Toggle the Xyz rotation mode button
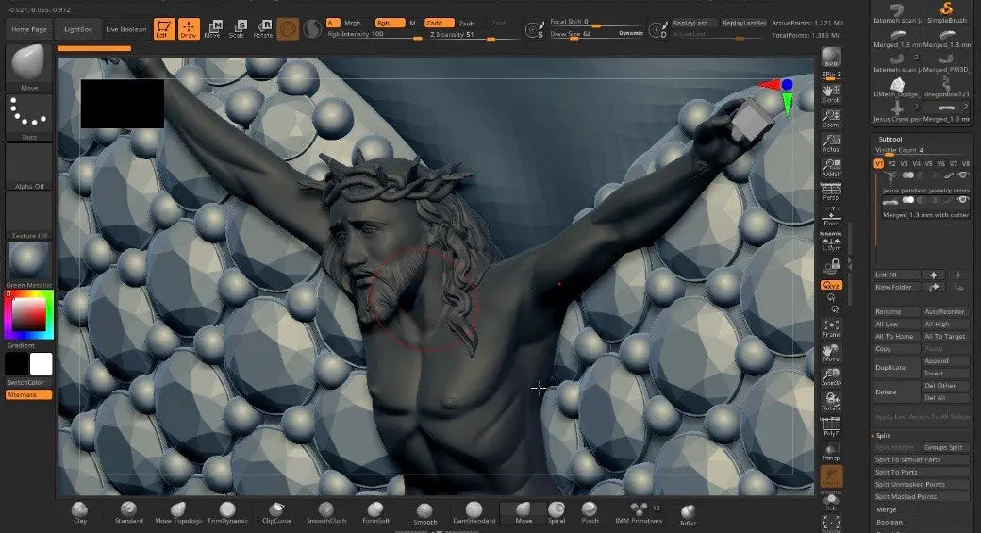 pyautogui.click(x=831, y=285)
